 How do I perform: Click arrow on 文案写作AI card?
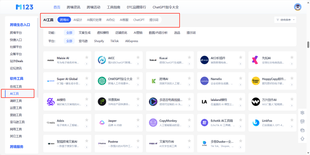coord(189,147)
